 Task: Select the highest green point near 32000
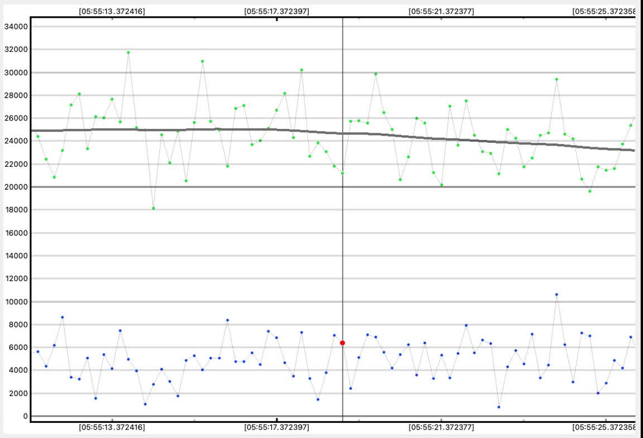point(128,52)
